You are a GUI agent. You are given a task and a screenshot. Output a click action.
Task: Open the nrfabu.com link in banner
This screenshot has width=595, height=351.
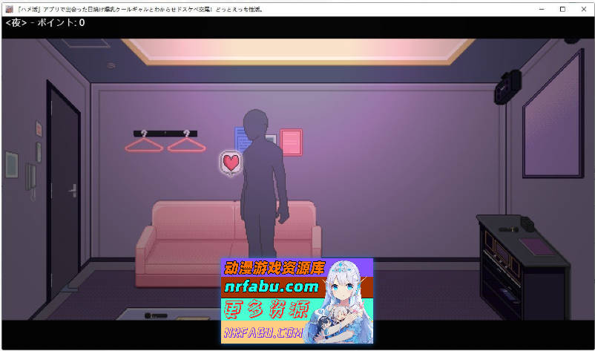coord(270,286)
